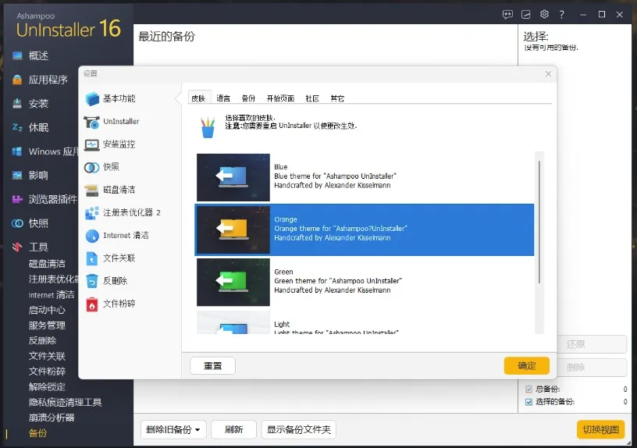The height and width of the screenshot is (448, 637).
Task: Select the 安装监控 monitor icon
Action: click(92, 144)
